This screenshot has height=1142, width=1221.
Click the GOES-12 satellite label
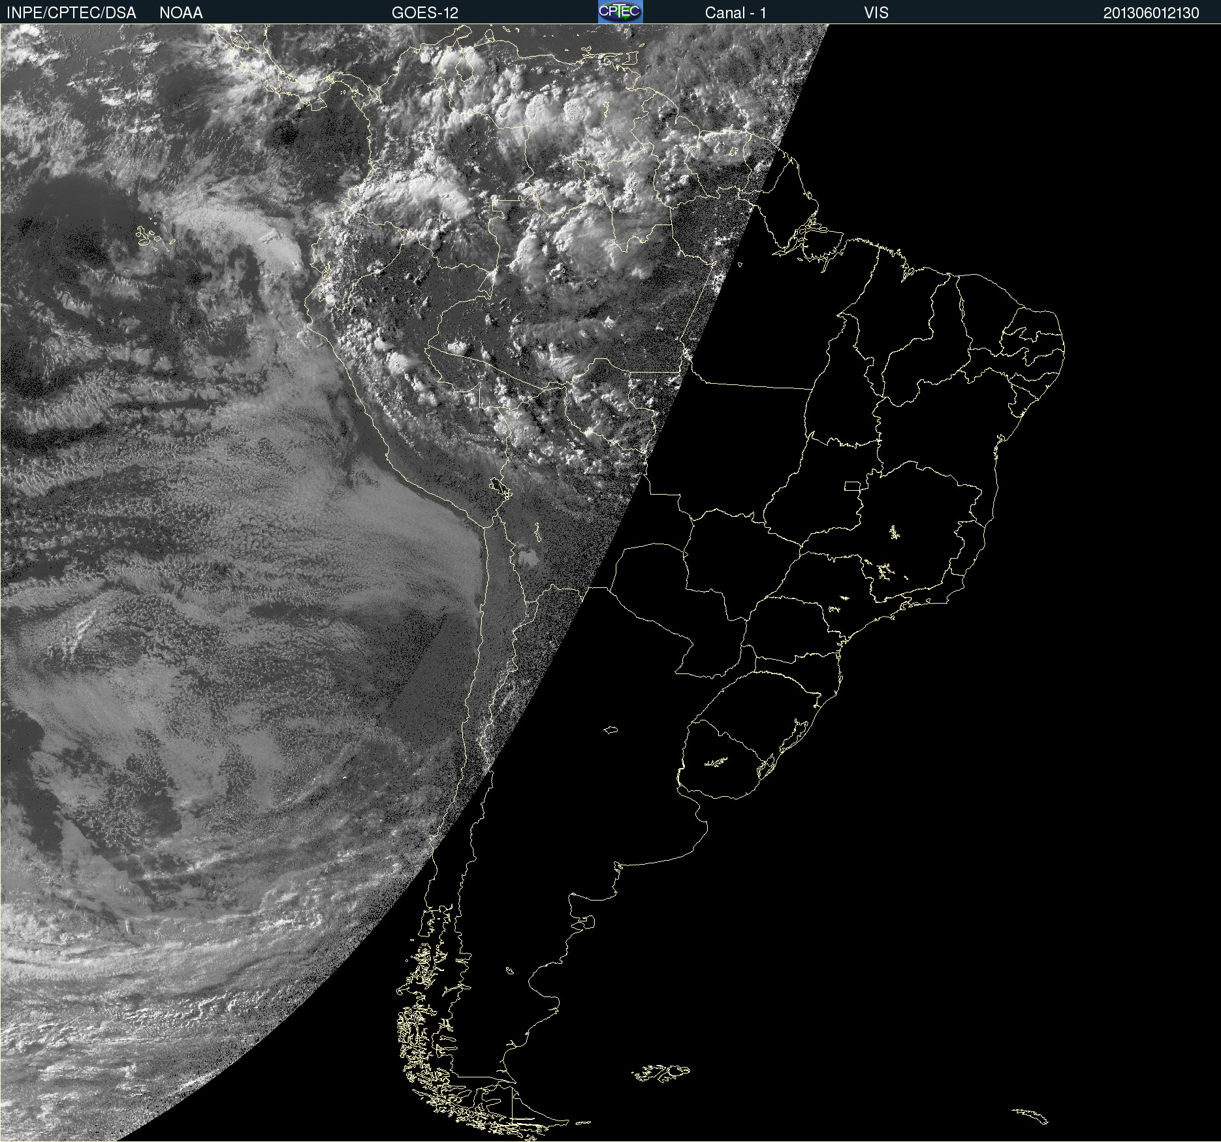coord(425,13)
